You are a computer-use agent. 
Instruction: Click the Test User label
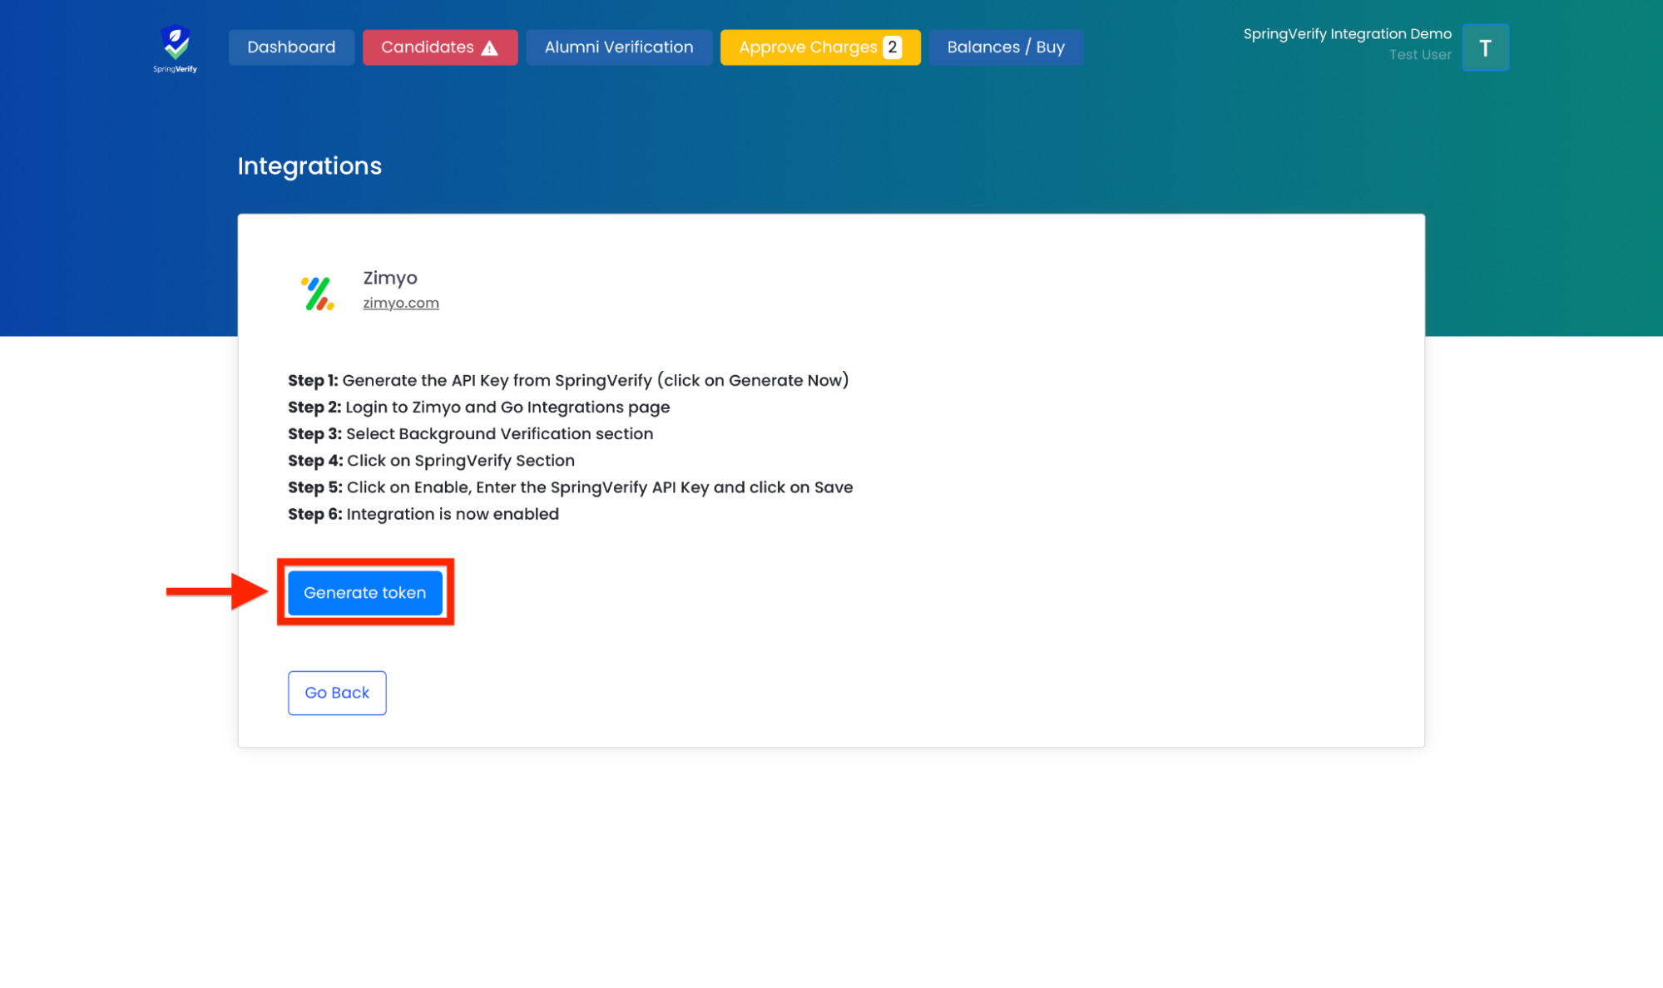[x=1419, y=55]
